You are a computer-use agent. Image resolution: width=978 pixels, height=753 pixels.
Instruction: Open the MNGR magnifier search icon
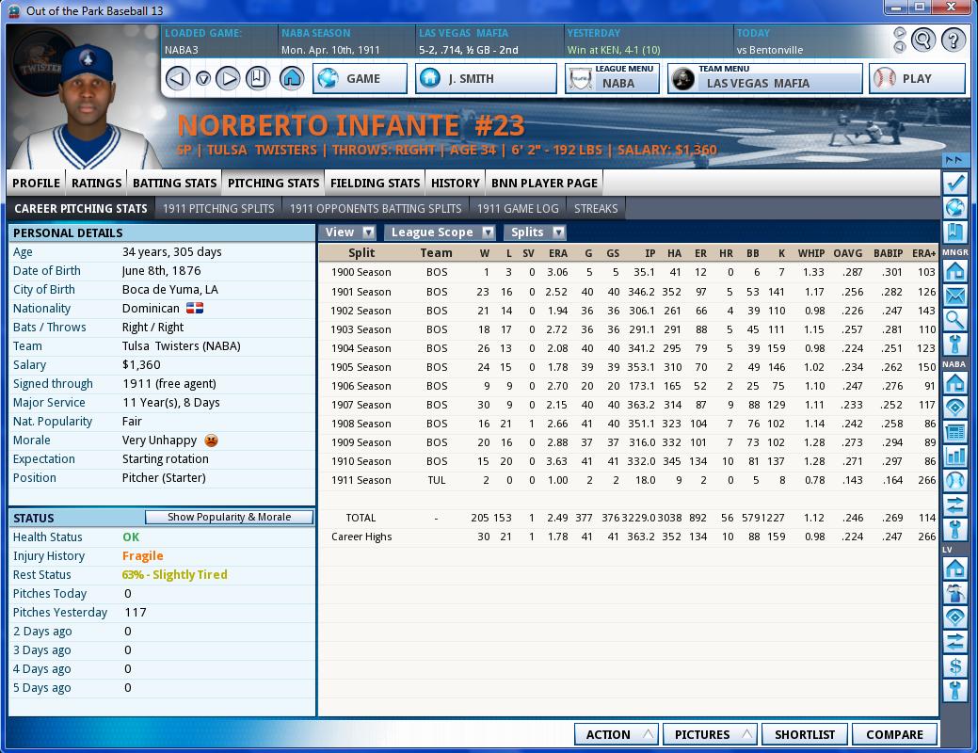click(x=954, y=319)
